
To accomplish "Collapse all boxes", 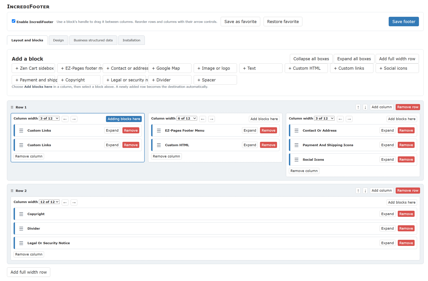I will (x=311, y=59).
